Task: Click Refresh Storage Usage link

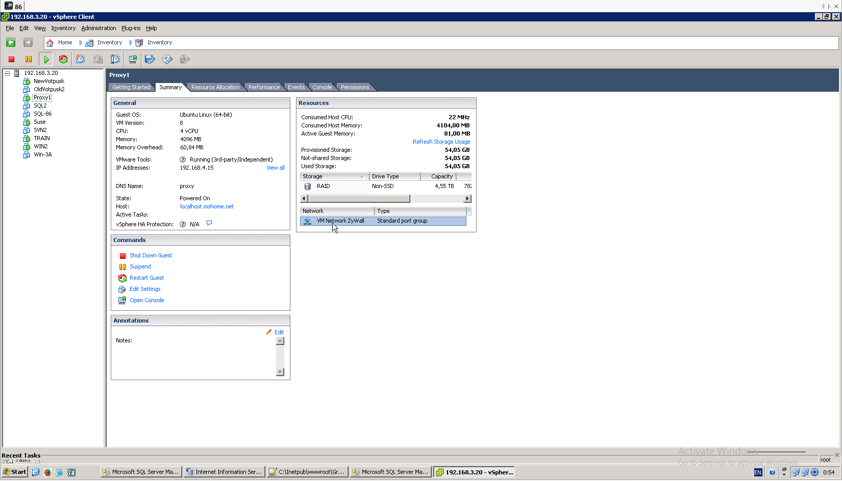Action: tap(441, 142)
